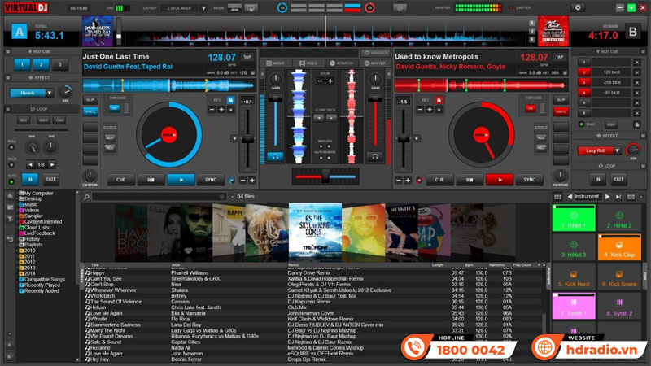Image resolution: width=651 pixels, height=366 pixels.
Task: Toggle deck A headphone cue button
Action: pos(275,156)
